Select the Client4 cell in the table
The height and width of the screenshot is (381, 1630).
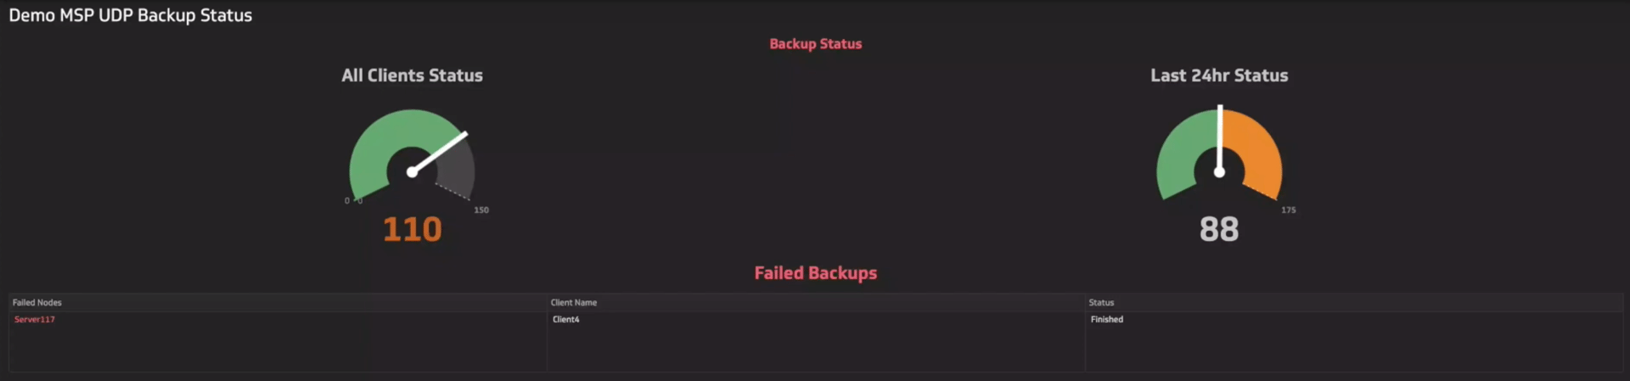pos(566,319)
